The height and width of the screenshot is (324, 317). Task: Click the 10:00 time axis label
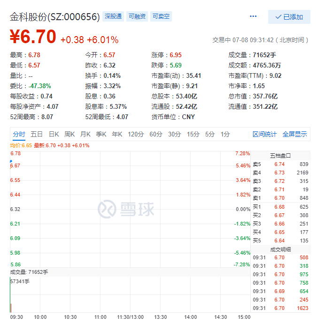coord(40,317)
